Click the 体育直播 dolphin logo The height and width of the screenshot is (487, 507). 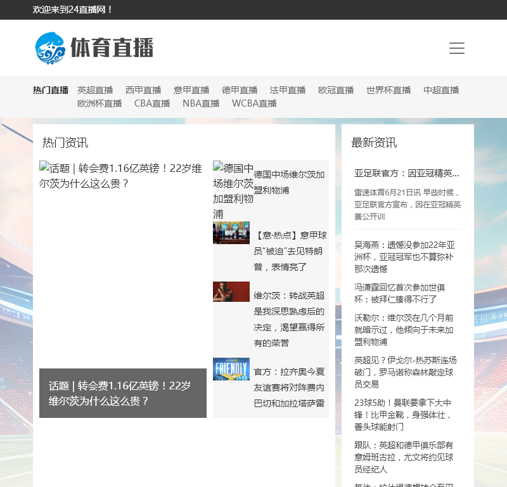pyautogui.click(x=94, y=48)
